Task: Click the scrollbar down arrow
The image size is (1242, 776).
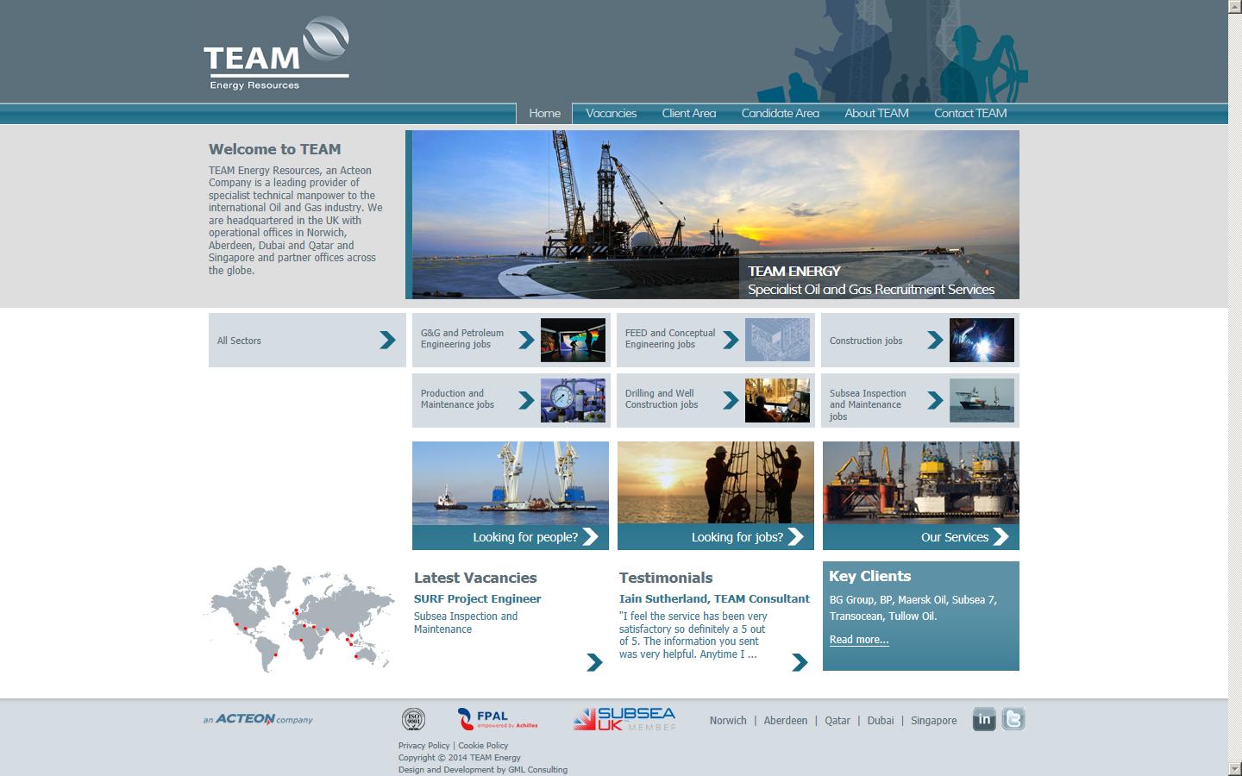Action: coord(1234,768)
